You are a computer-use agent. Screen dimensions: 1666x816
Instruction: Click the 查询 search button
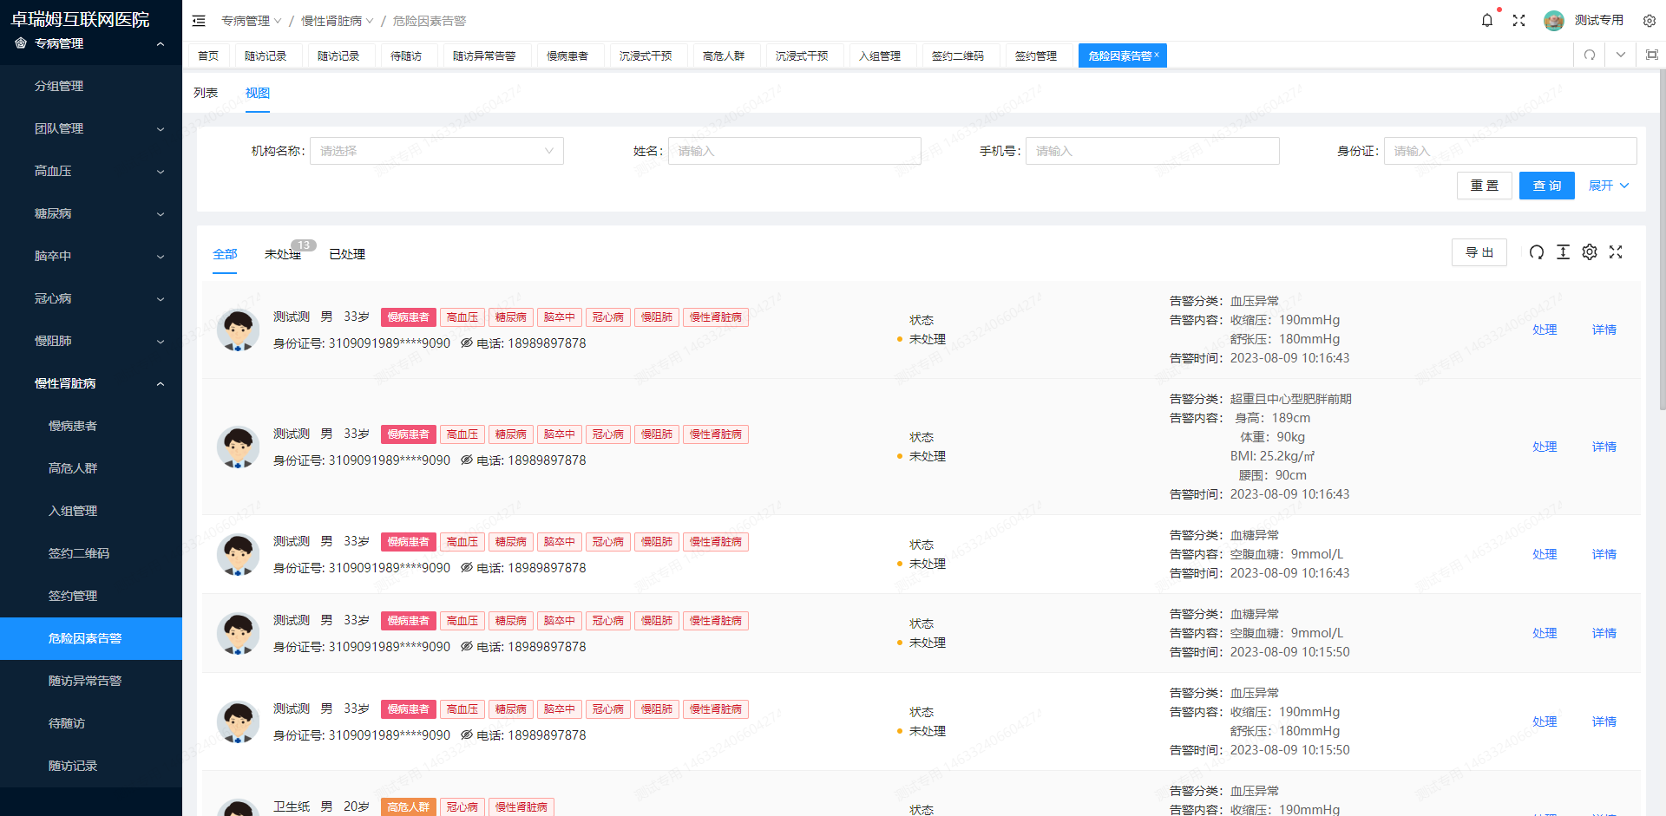point(1546,186)
